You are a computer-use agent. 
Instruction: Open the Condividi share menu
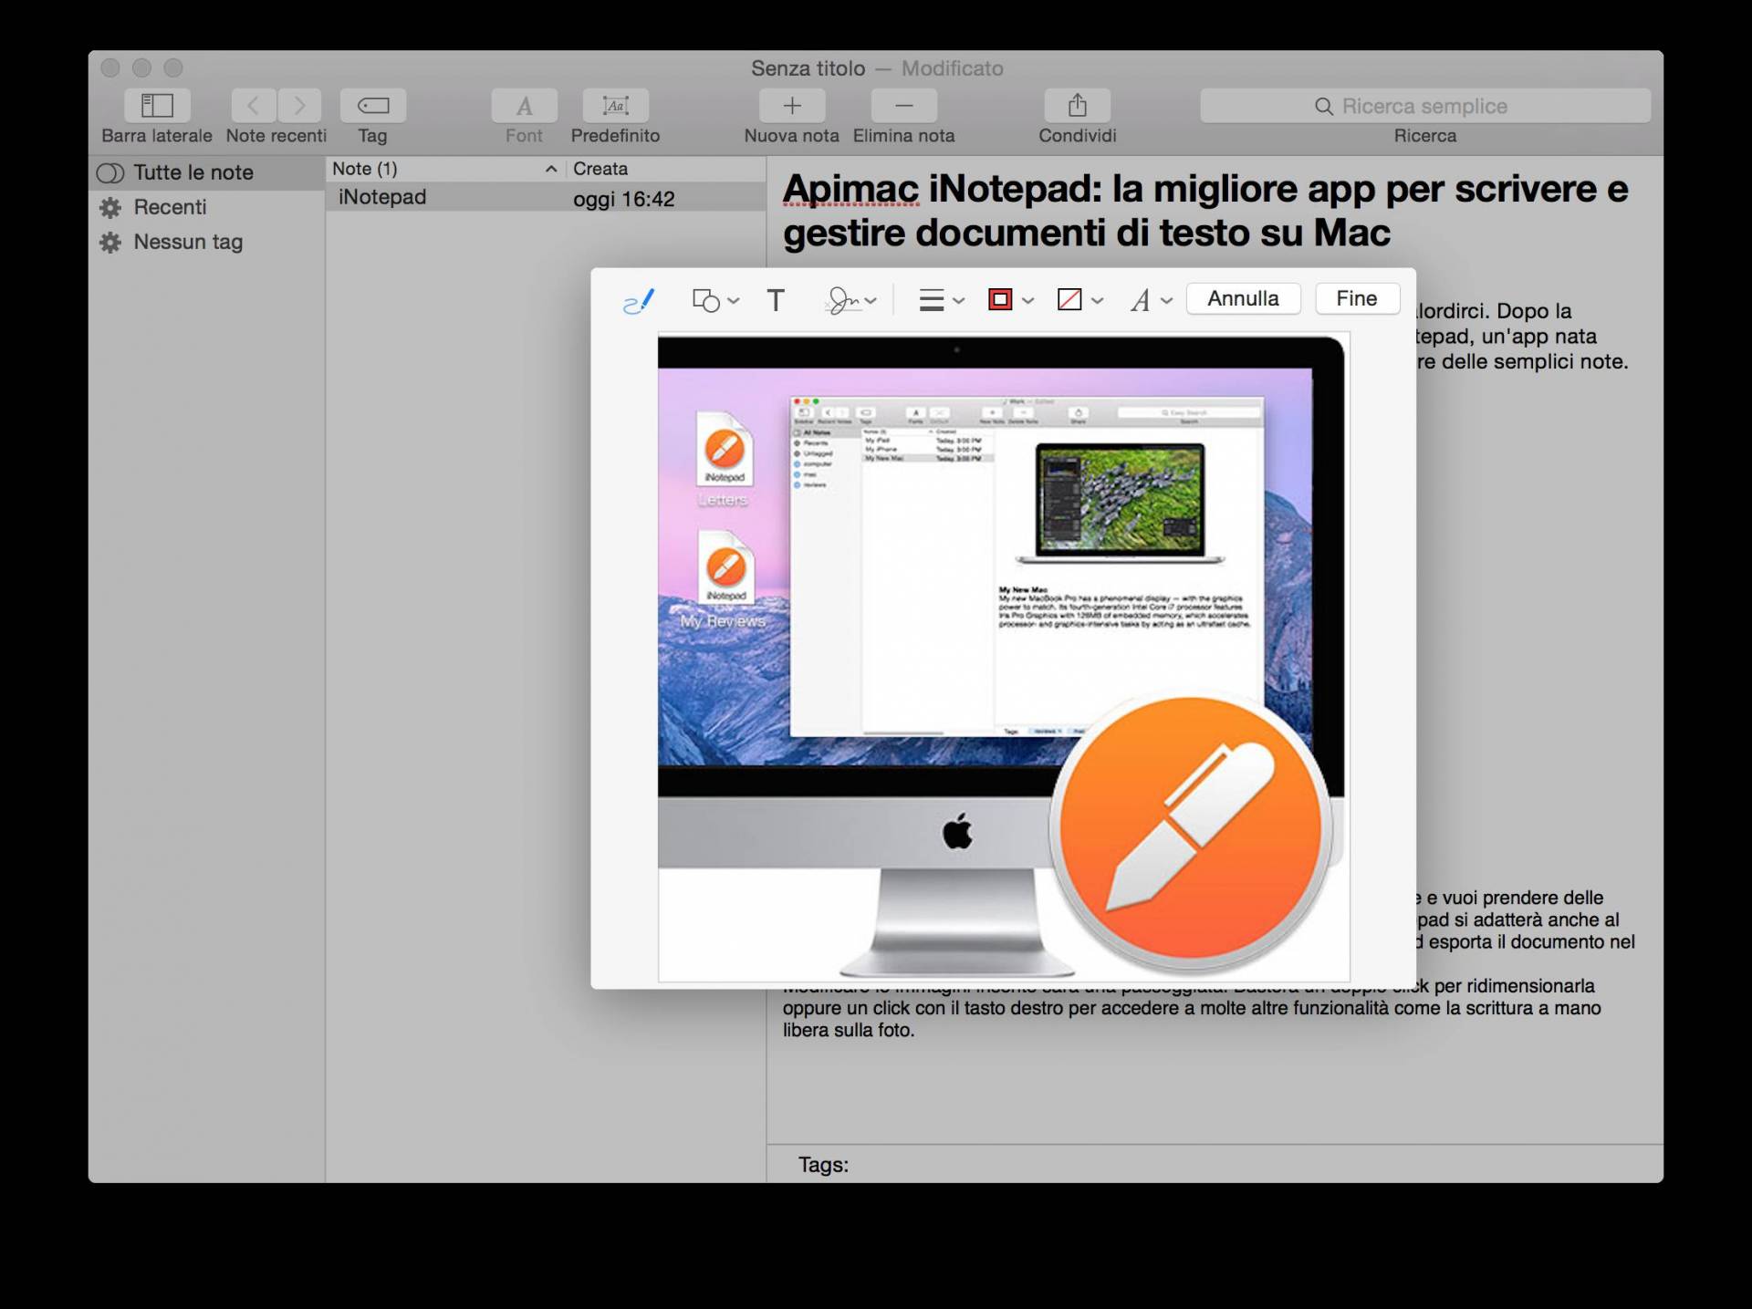click(x=1078, y=106)
